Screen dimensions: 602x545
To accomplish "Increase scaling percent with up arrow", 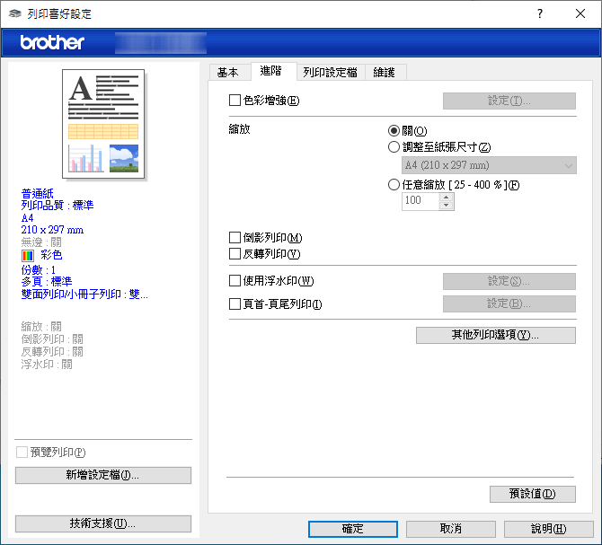I will click(x=446, y=198).
